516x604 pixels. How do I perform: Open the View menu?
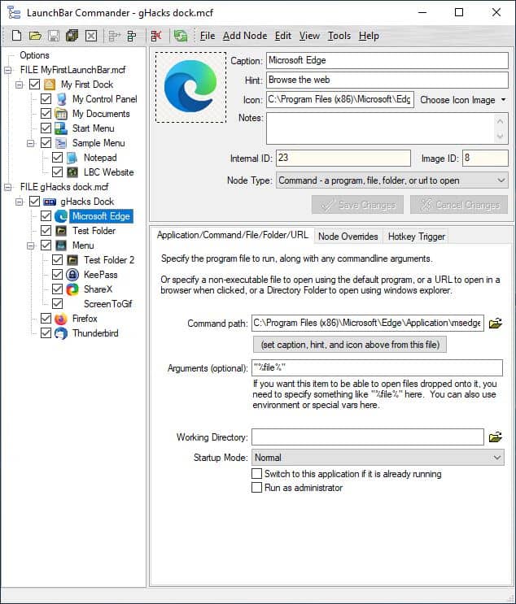(309, 36)
